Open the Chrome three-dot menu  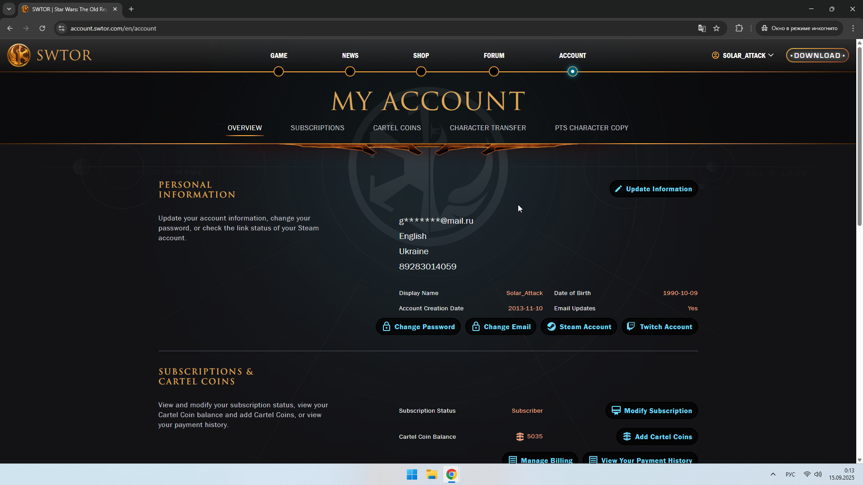853,28
